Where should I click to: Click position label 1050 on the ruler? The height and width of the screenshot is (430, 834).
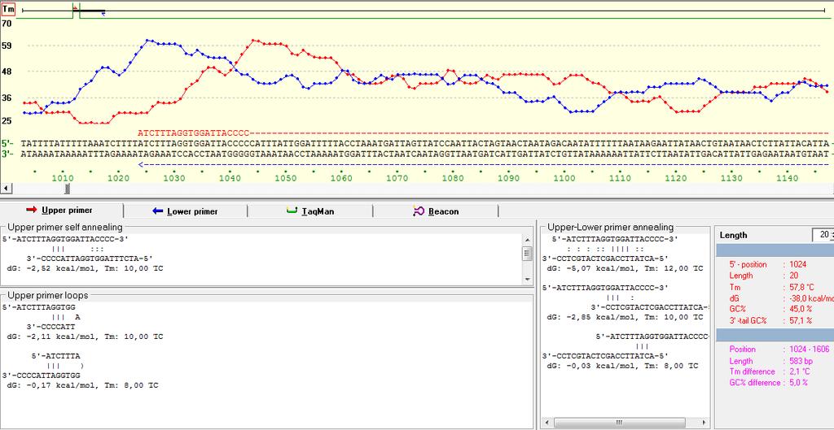285,178
